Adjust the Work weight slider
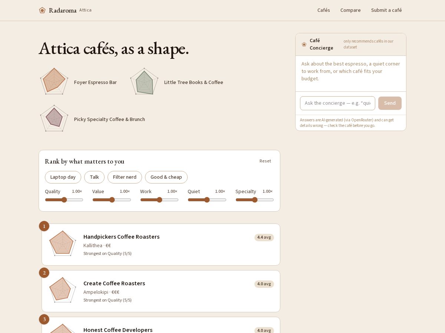The width and height of the screenshot is (445, 333). [x=159, y=200]
